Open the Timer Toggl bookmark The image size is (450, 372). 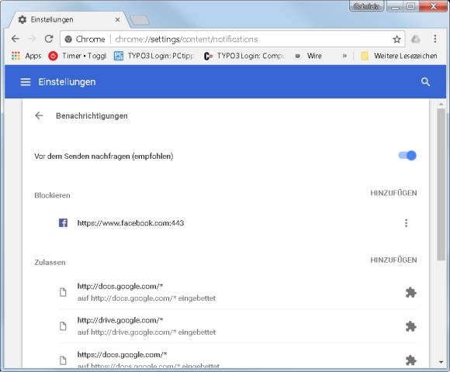click(78, 56)
